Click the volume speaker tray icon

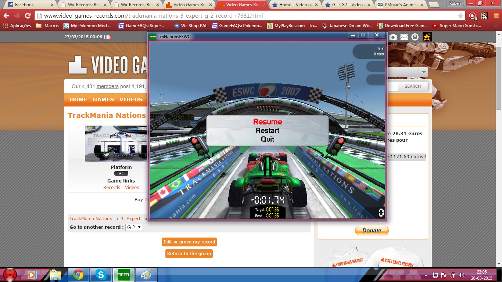(461, 275)
